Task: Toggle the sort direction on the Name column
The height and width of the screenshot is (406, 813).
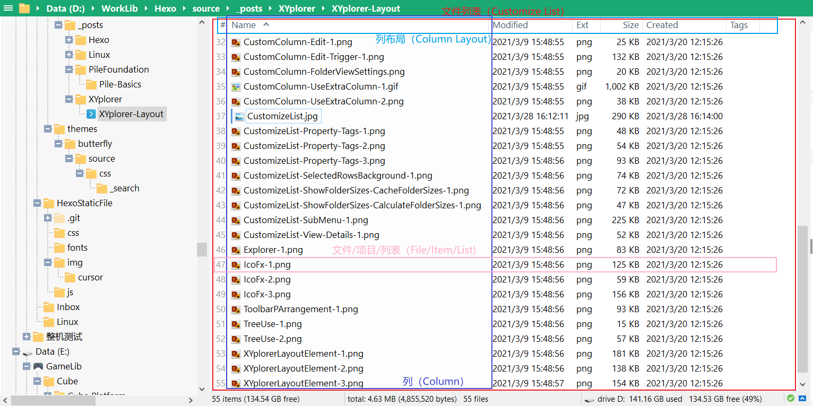Action: point(244,25)
